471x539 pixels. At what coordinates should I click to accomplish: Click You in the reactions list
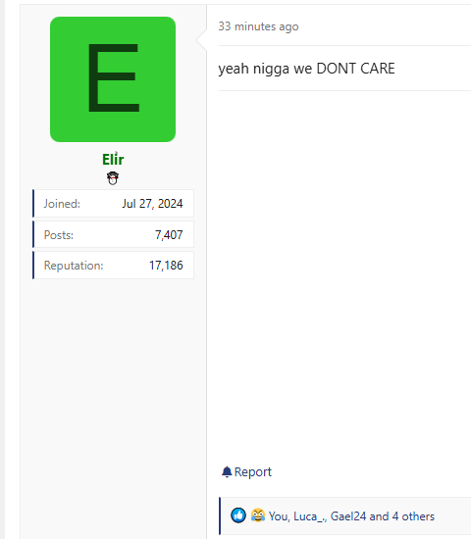point(278,515)
